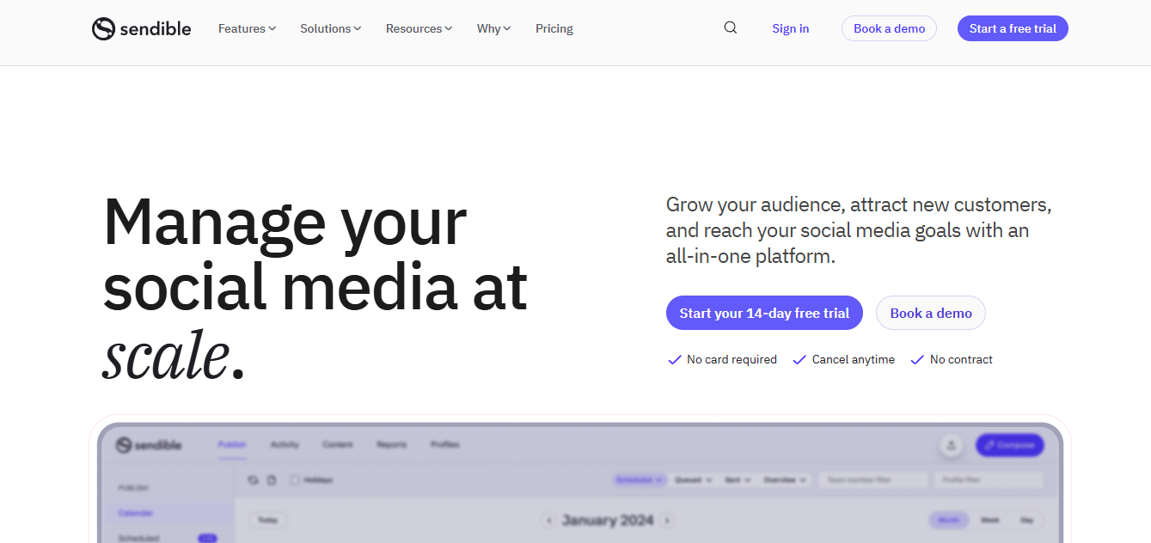
Task: Click the "January 2024" calendar heading
Action: click(x=608, y=520)
